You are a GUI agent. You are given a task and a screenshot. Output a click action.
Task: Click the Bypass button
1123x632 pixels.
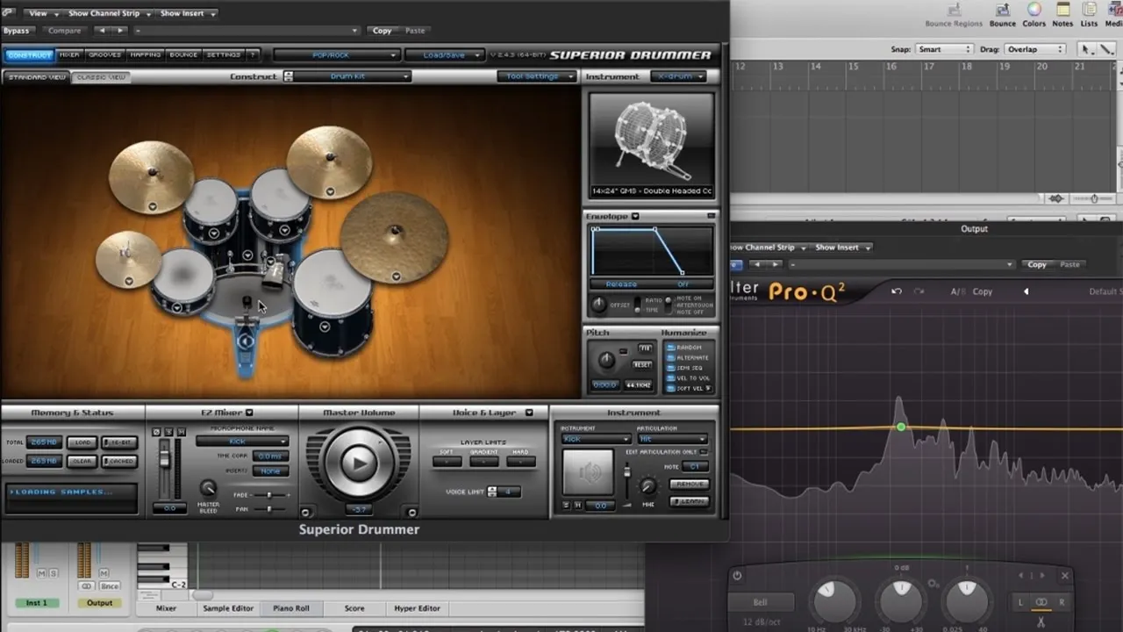(x=16, y=31)
